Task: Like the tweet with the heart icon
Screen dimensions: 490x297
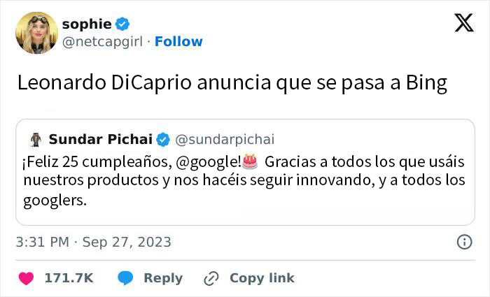Action: 26,278
